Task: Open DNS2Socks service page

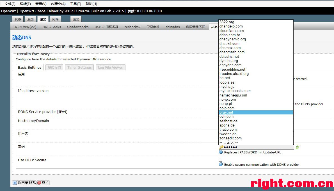Action: (52, 27)
